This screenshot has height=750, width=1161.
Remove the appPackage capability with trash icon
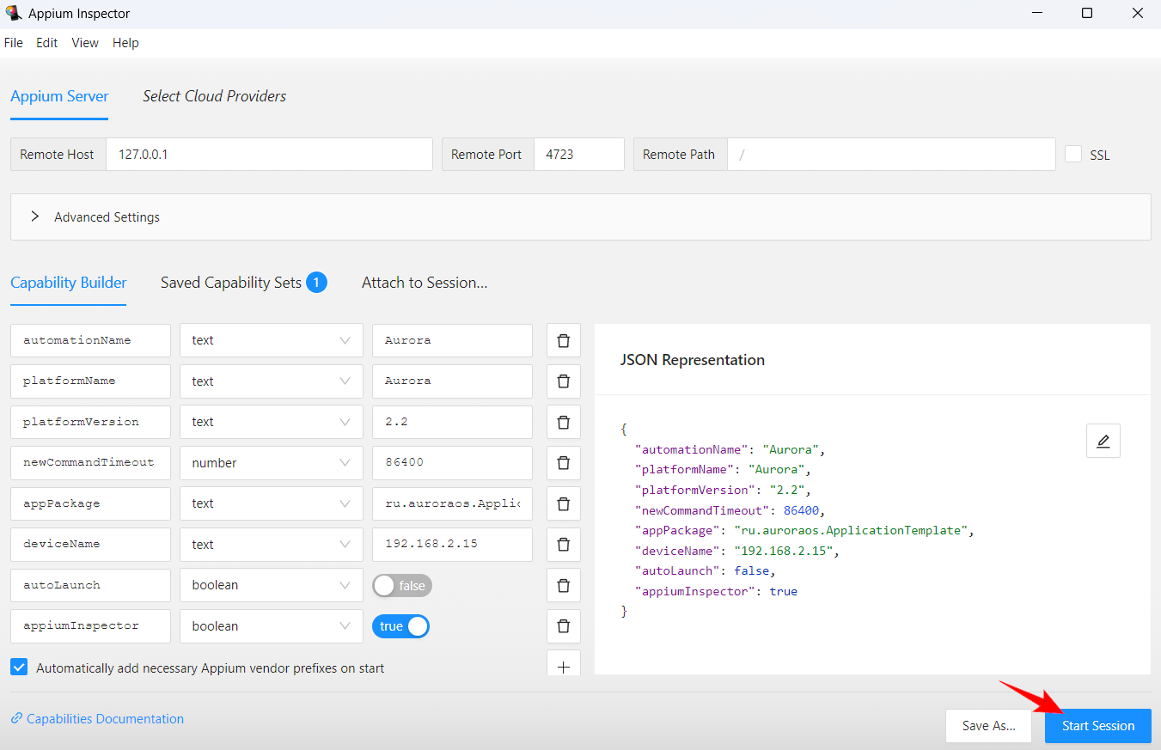[x=564, y=503]
